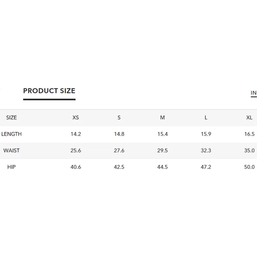Click M length value 15.4
257x257 pixels.
[162, 134]
